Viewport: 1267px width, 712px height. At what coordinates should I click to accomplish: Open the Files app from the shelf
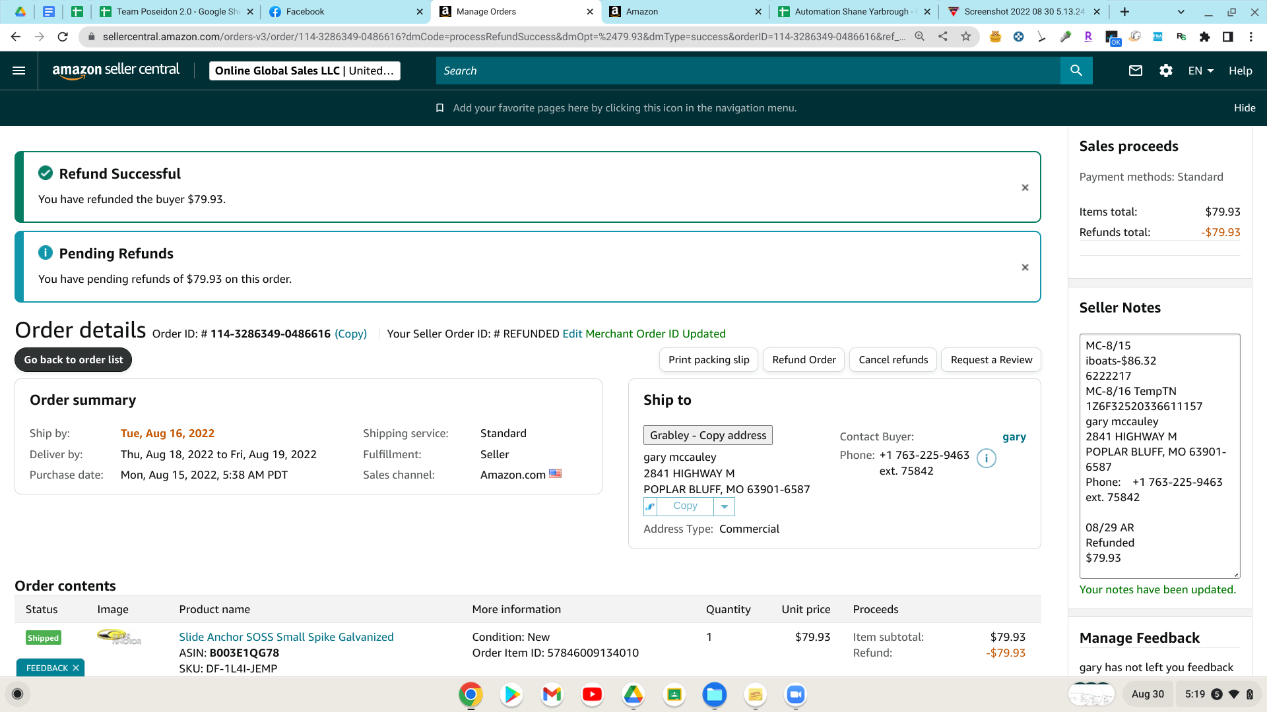point(715,694)
